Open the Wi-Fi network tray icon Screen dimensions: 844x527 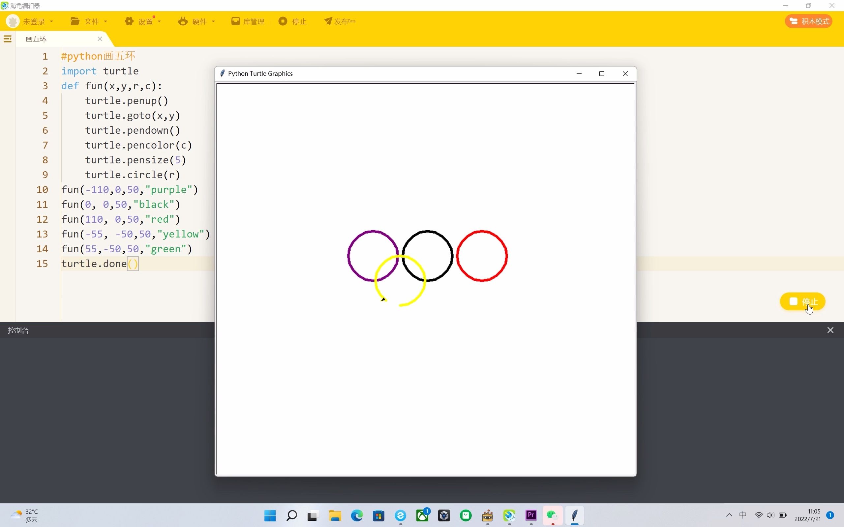pos(759,515)
